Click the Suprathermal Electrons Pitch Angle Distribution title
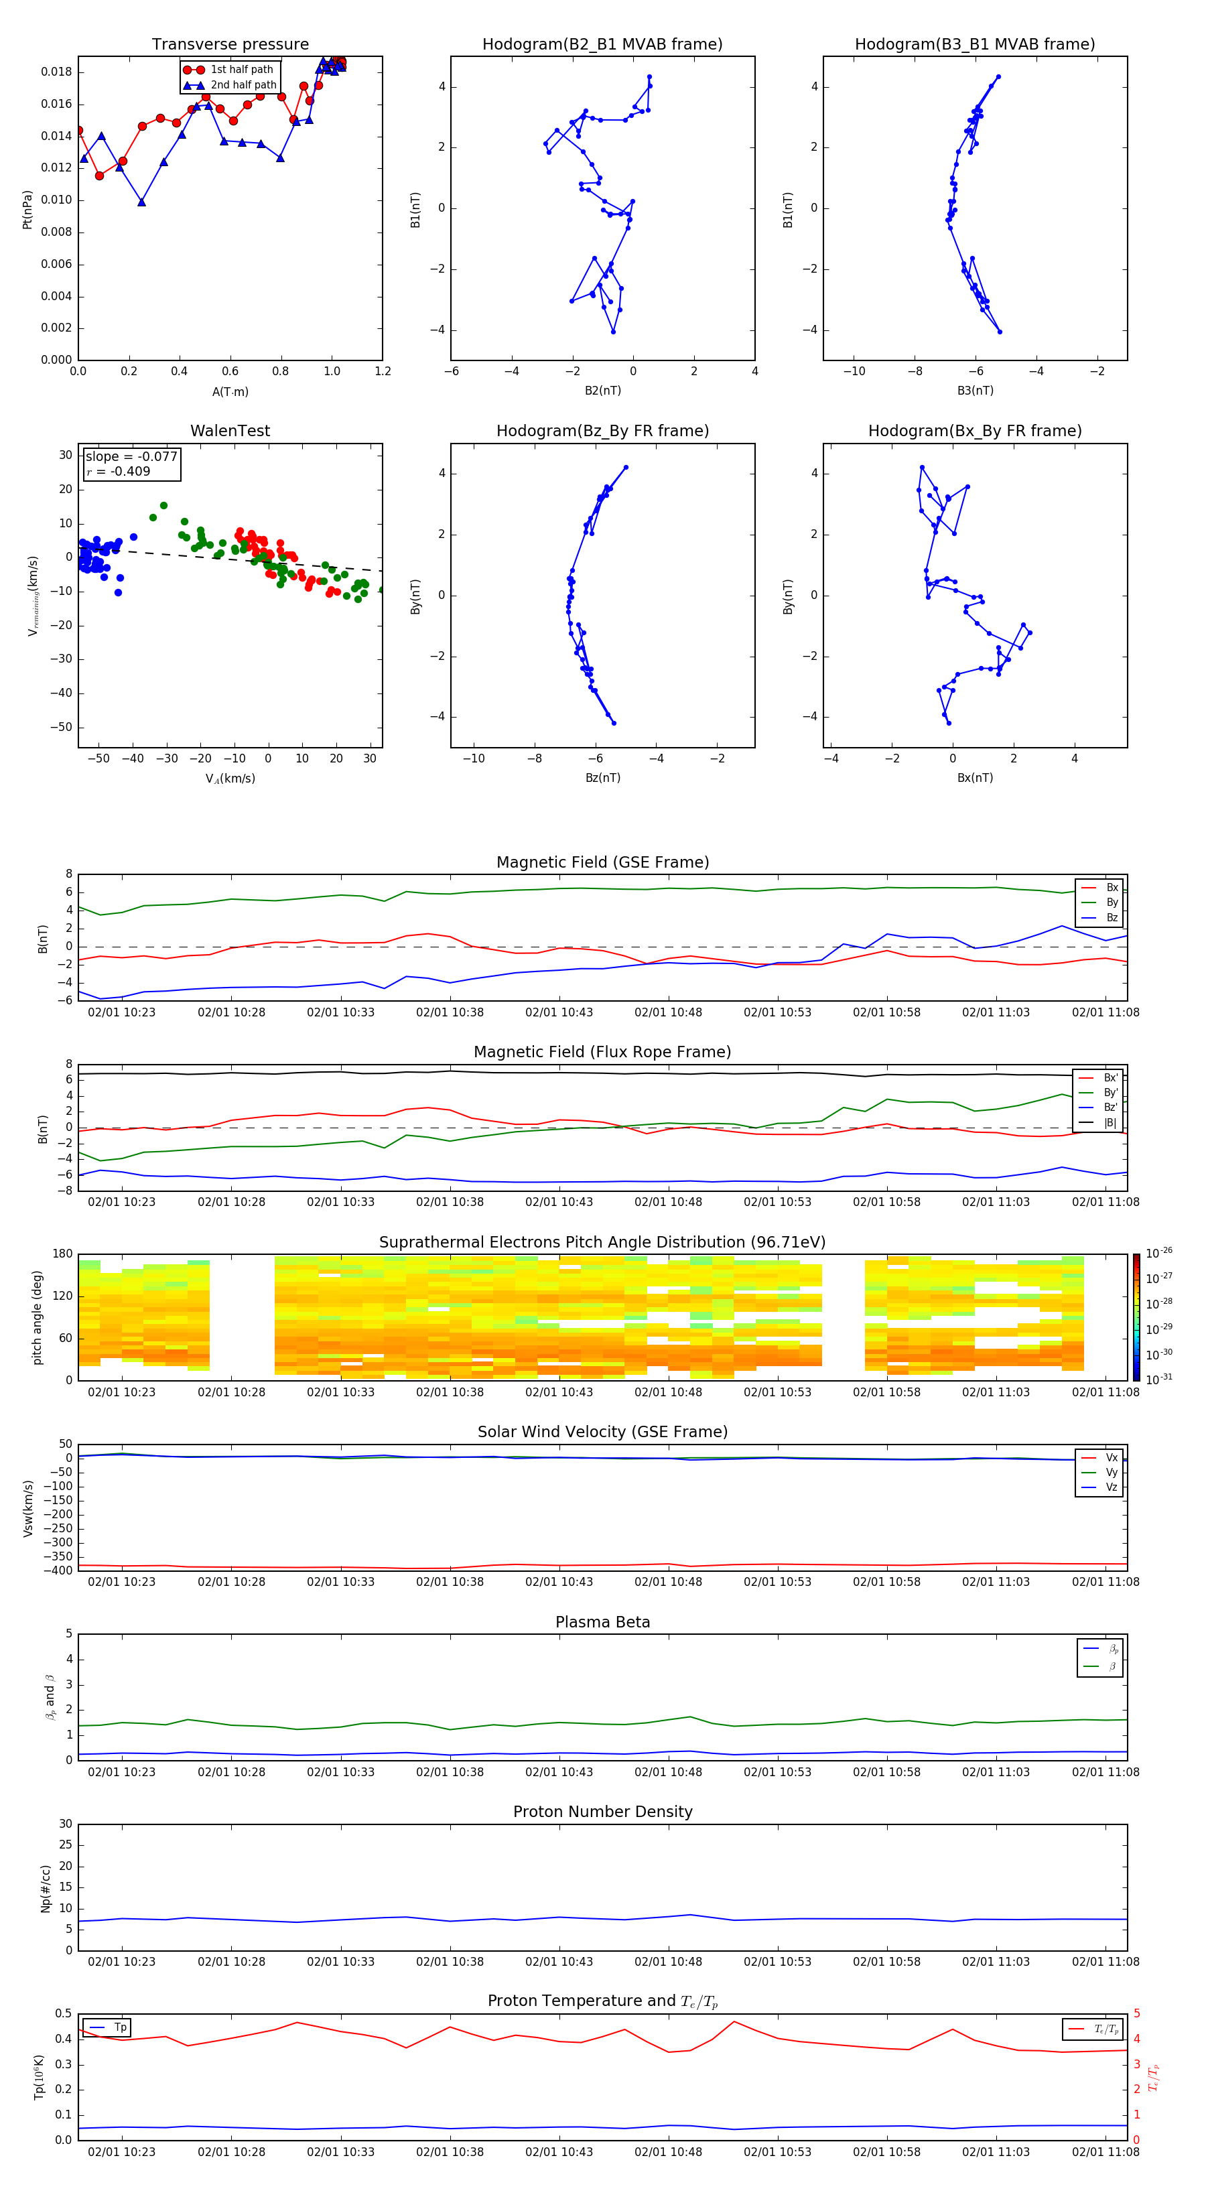The height and width of the screenshot is (2211, 1206). [602, 1243]
